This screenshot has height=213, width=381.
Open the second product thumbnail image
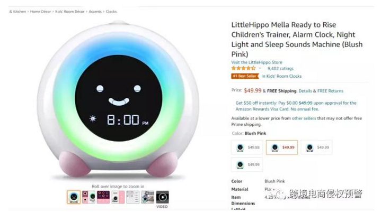click(88, 197)
